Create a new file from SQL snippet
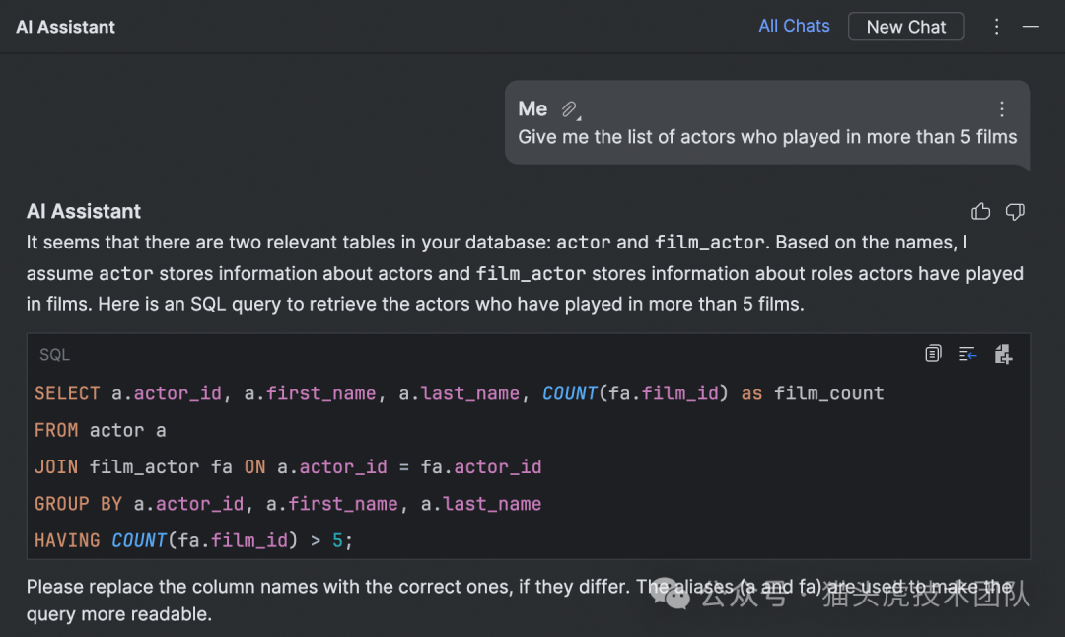This screenshot has height=637, width=1065. tap(1003, 354)
